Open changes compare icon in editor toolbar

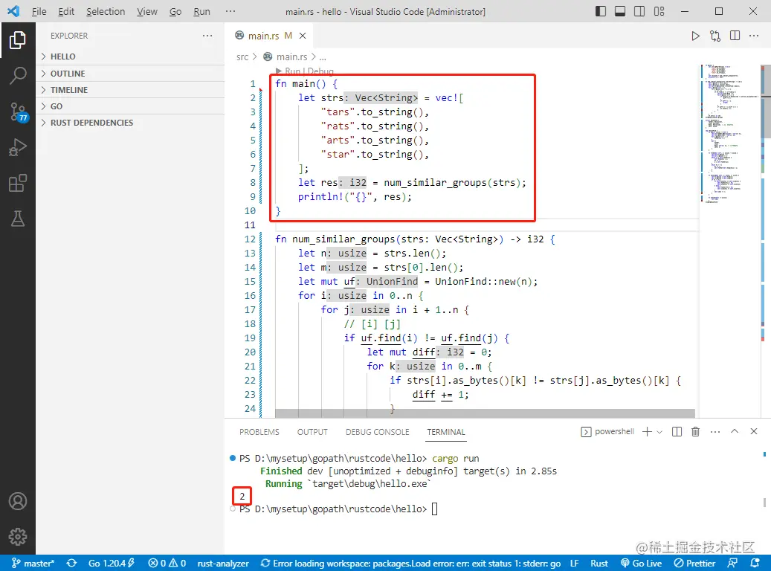click(x=715, y=36)
